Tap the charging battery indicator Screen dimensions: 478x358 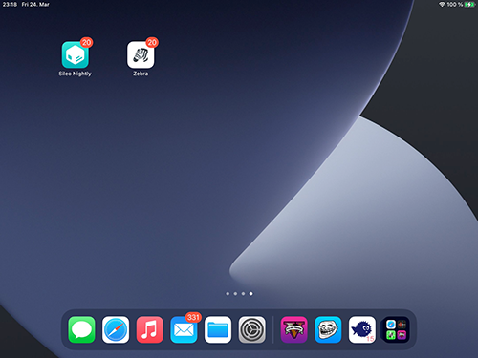click(x=469, y=5)
